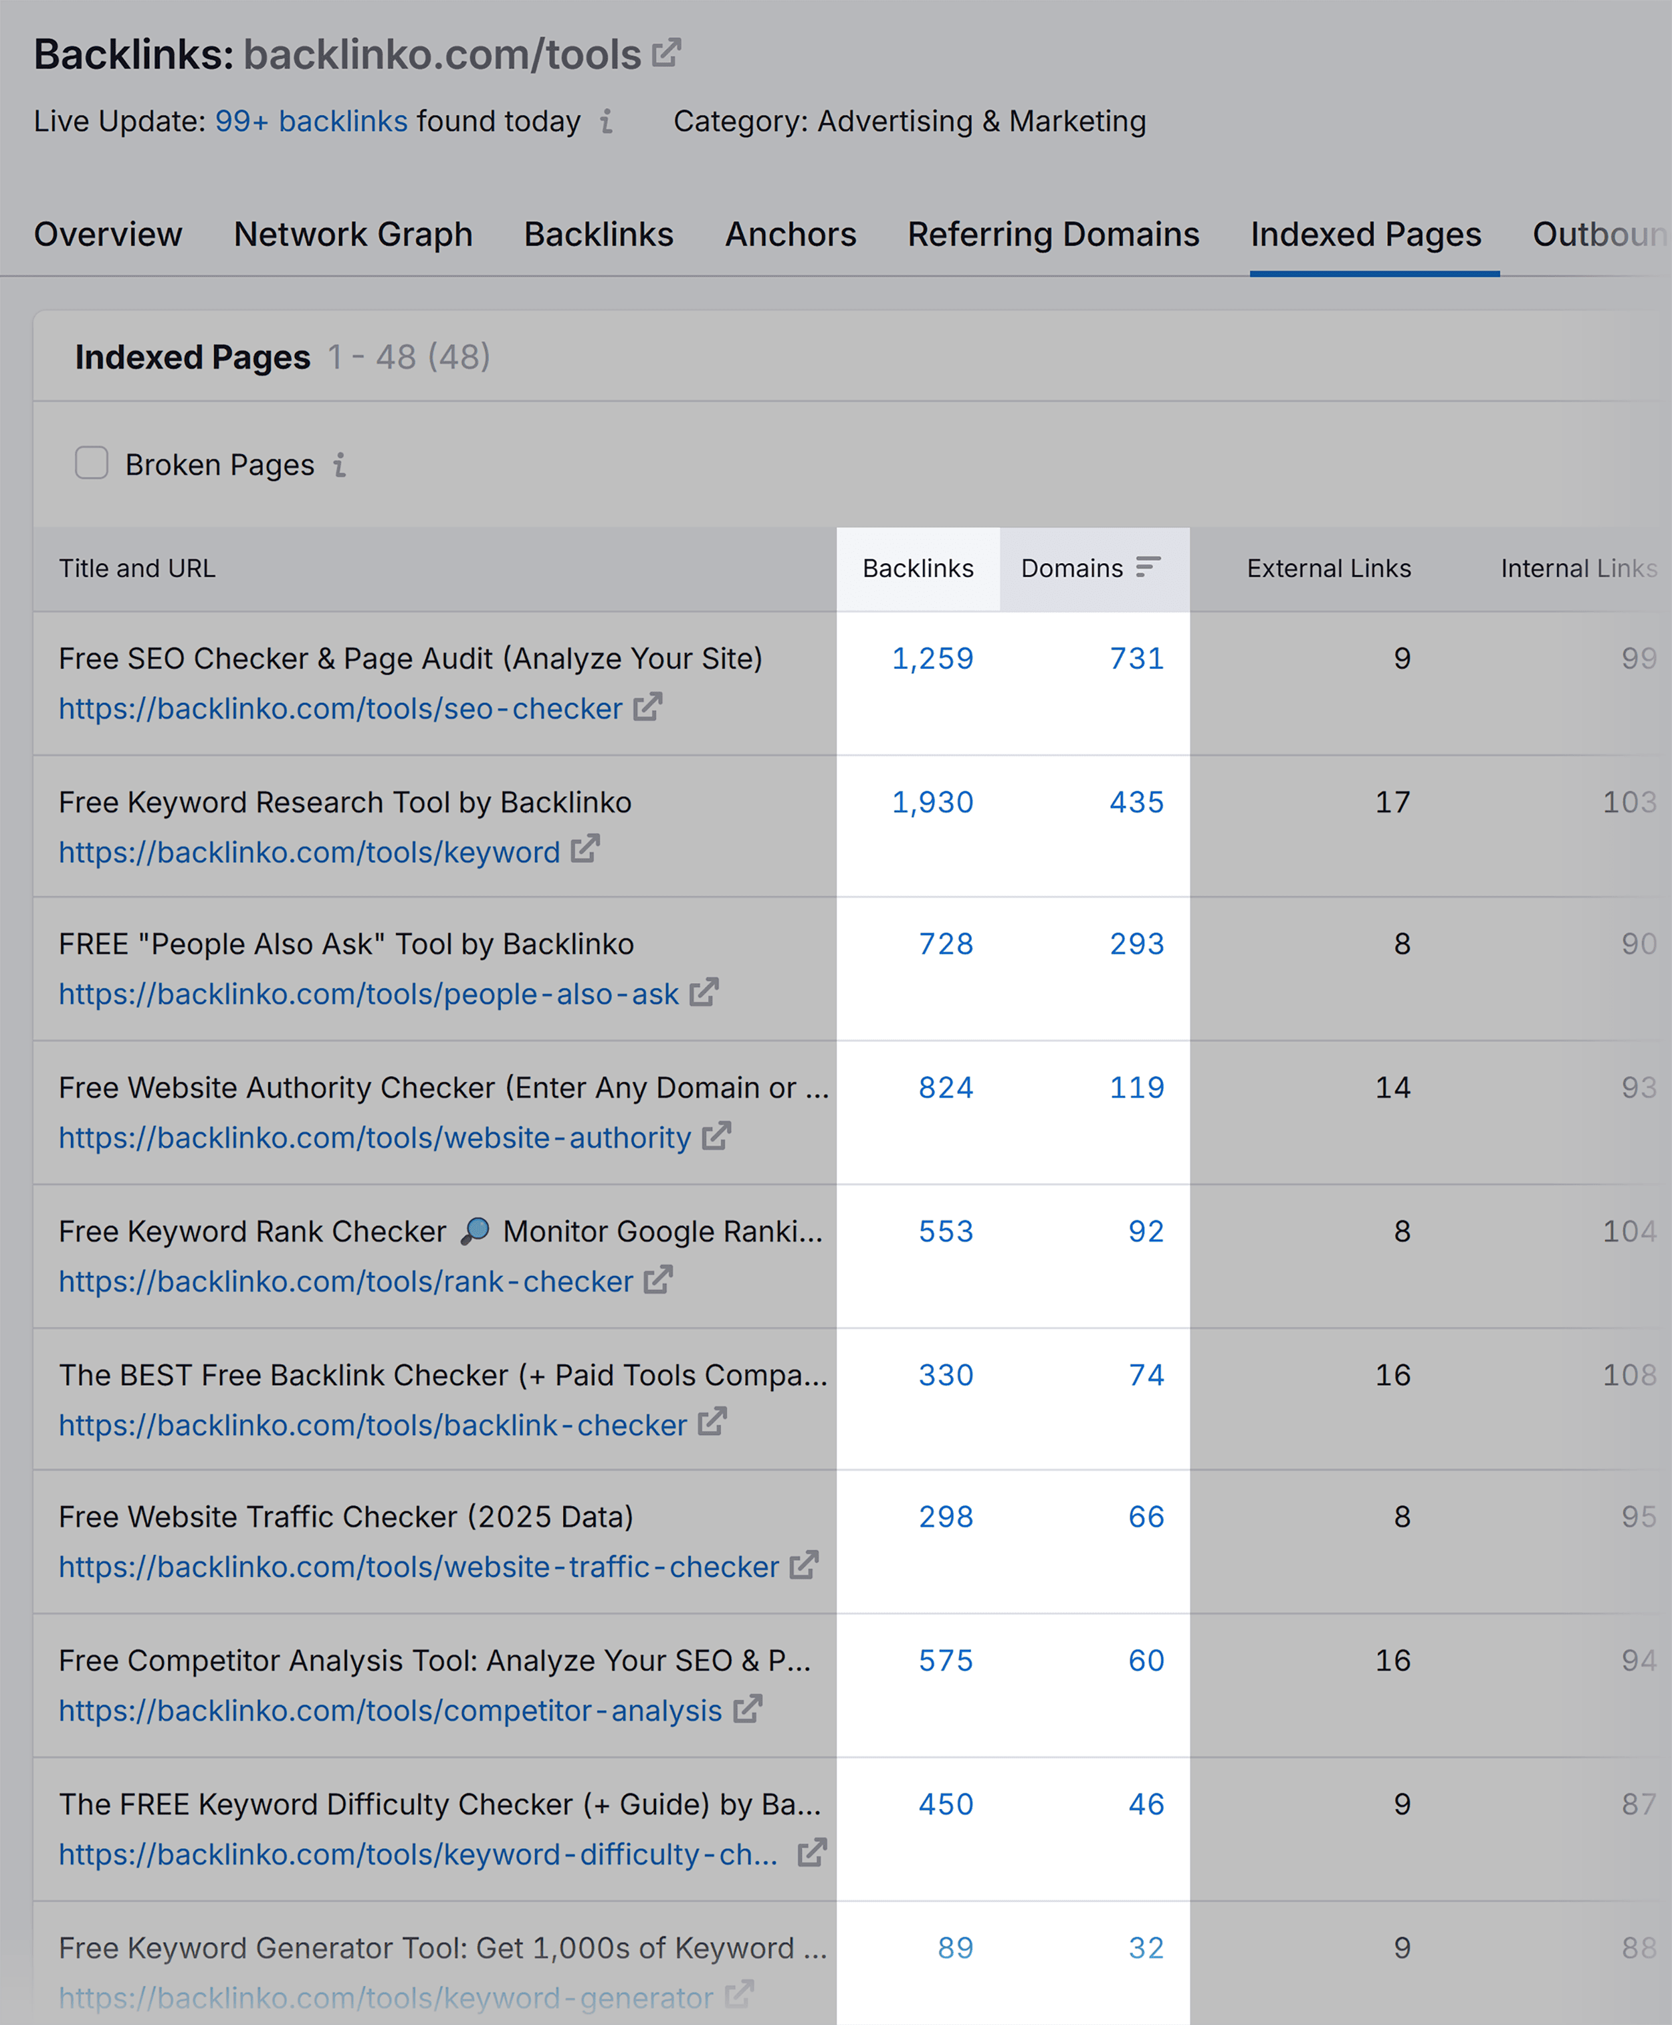Open external link icon beside backlinko.com/tools heading
The height and width of the screenshot is (2025, 1672).
(665, 53)
